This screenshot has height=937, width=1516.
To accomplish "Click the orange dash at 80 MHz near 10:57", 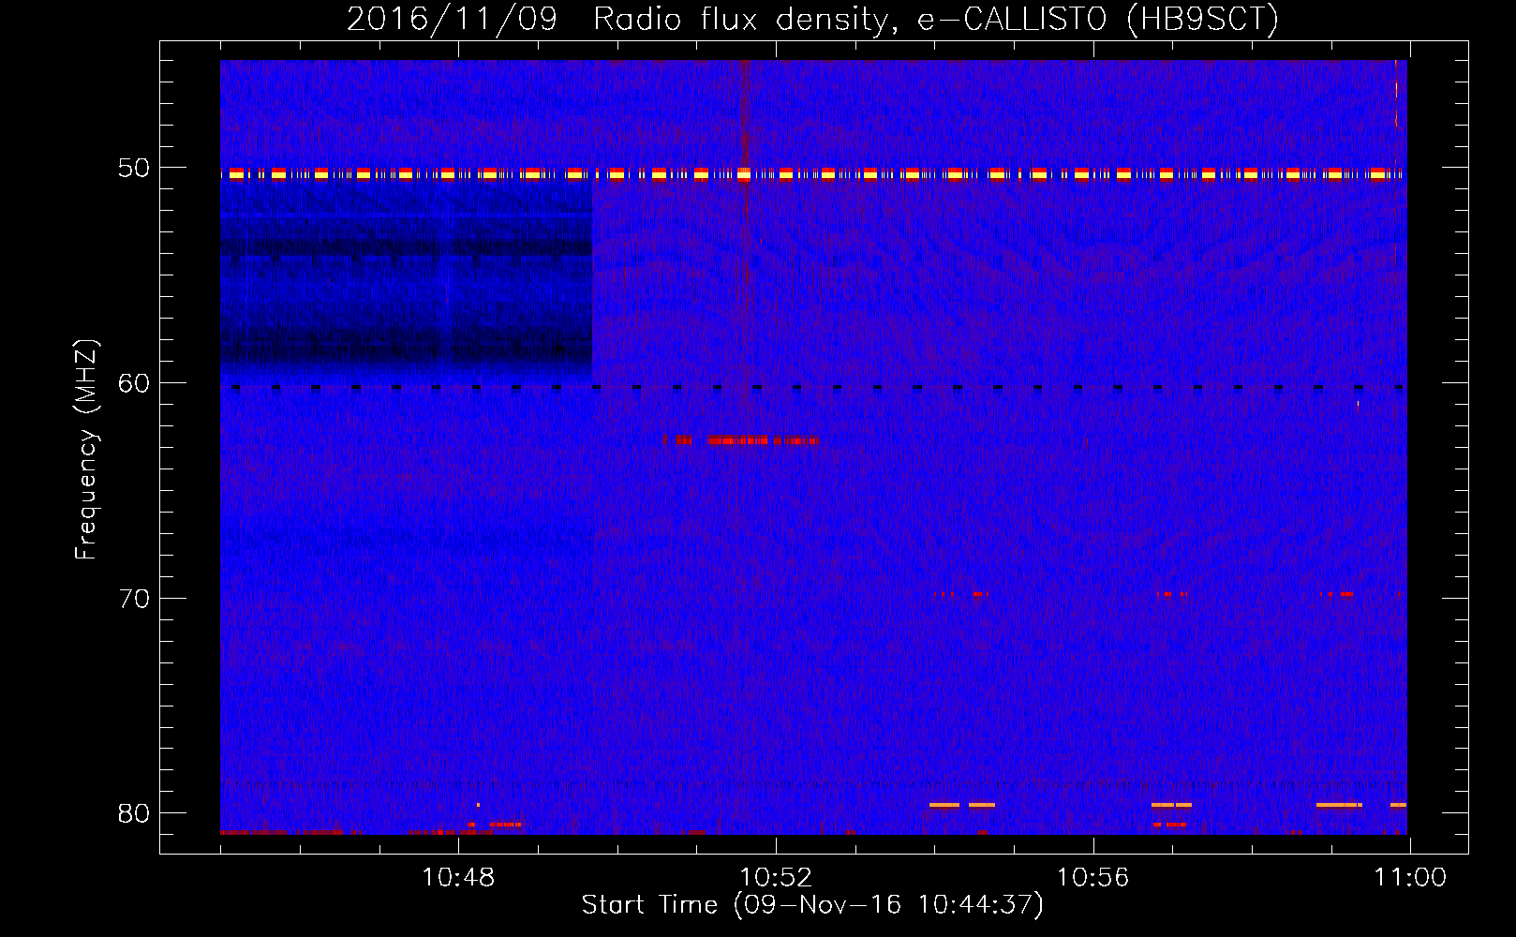I will pyautogui.click(x=1171, y=805).
